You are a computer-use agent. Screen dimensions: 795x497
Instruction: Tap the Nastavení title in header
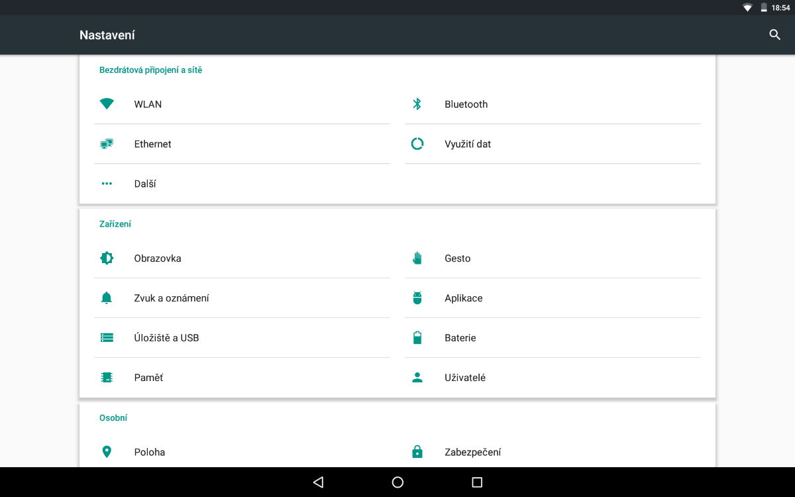coord(107,35)
